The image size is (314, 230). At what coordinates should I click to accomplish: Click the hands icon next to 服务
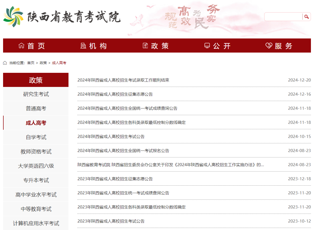(x=268, y=45)
